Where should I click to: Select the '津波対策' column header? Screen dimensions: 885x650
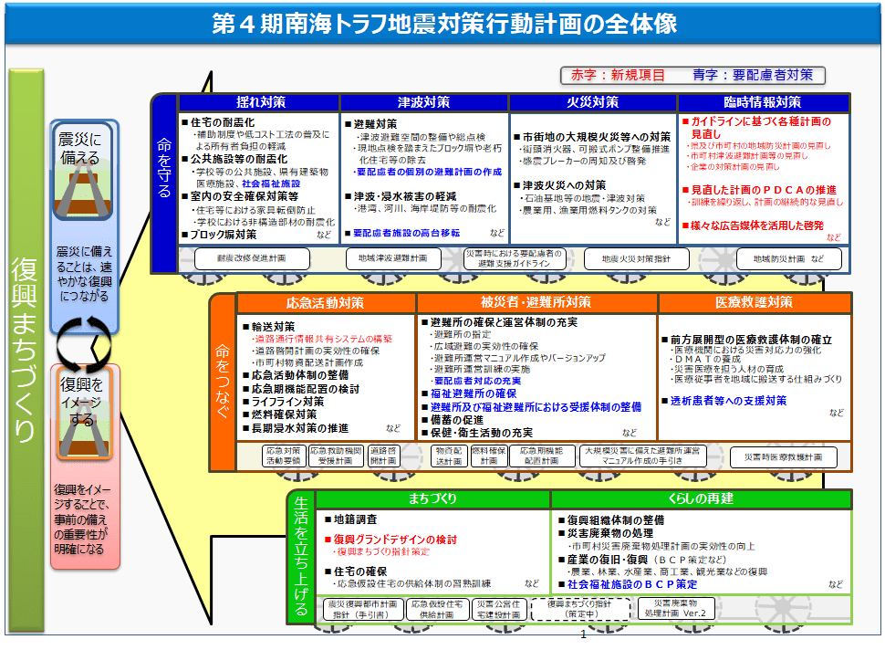(424, 102)
